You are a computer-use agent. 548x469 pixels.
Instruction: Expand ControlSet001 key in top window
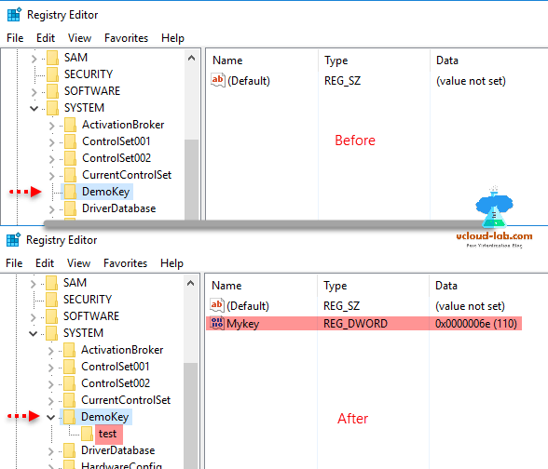[52, 142]
